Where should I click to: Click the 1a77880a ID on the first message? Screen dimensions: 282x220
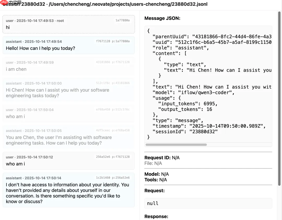point(122,20)
